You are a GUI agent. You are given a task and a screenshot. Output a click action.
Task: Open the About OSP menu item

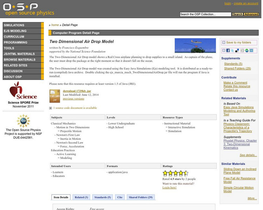23,77
